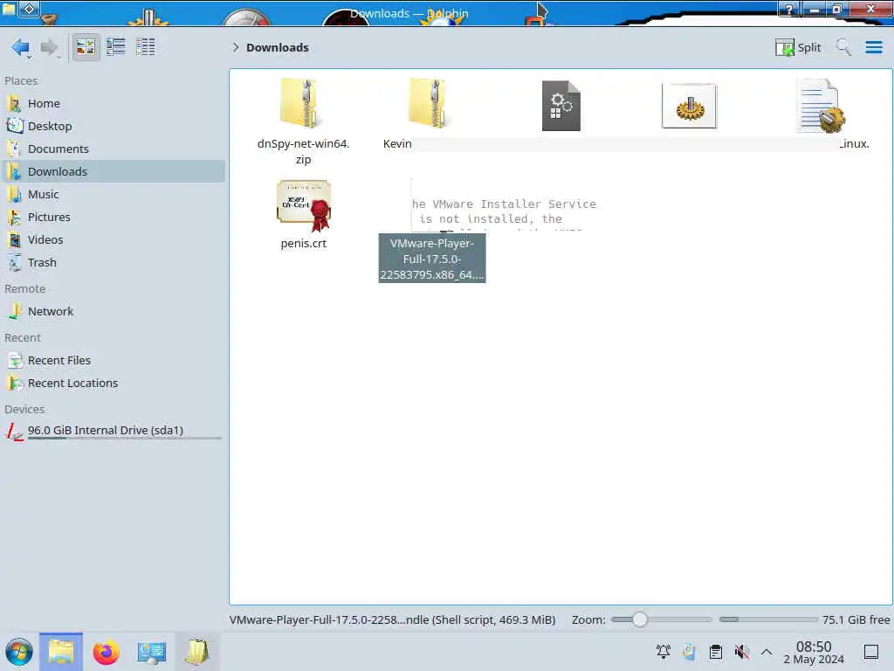Select the dark gears executable file icon

click(x=561, y=106)
